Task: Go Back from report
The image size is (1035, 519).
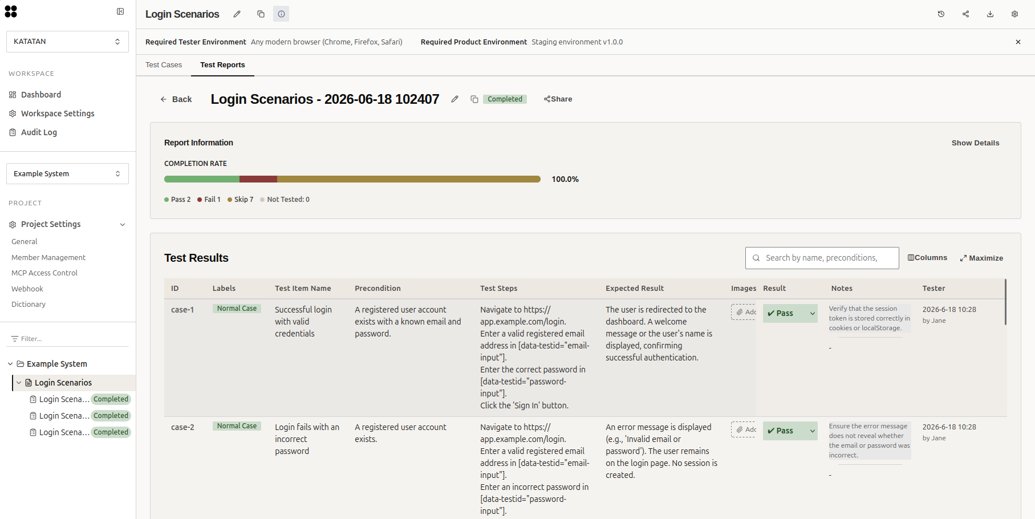Action: (176, 99)
